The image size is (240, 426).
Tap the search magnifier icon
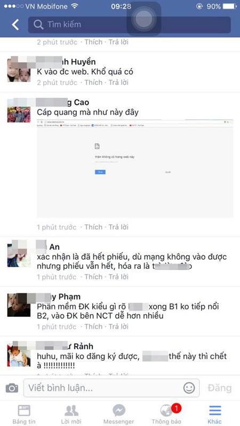point(38,24)
